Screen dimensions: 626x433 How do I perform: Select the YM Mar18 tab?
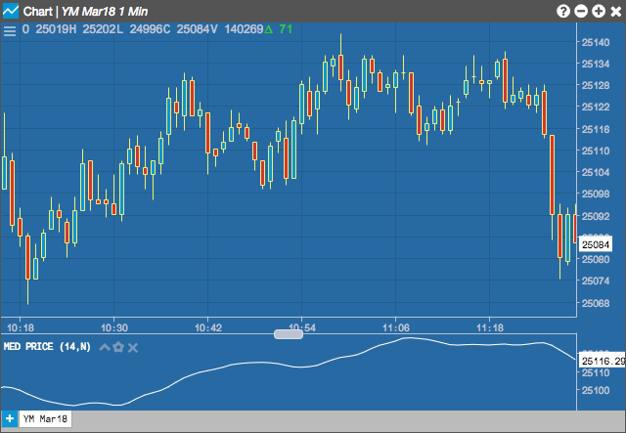point(45,419)
